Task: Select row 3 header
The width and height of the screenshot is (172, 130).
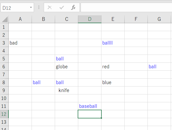Action: pyautogui.click(x=4, y=43)
